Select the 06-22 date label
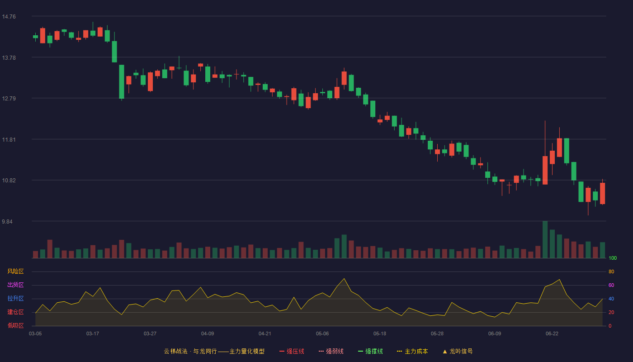633x362 pixels. (x=552, y=333)
